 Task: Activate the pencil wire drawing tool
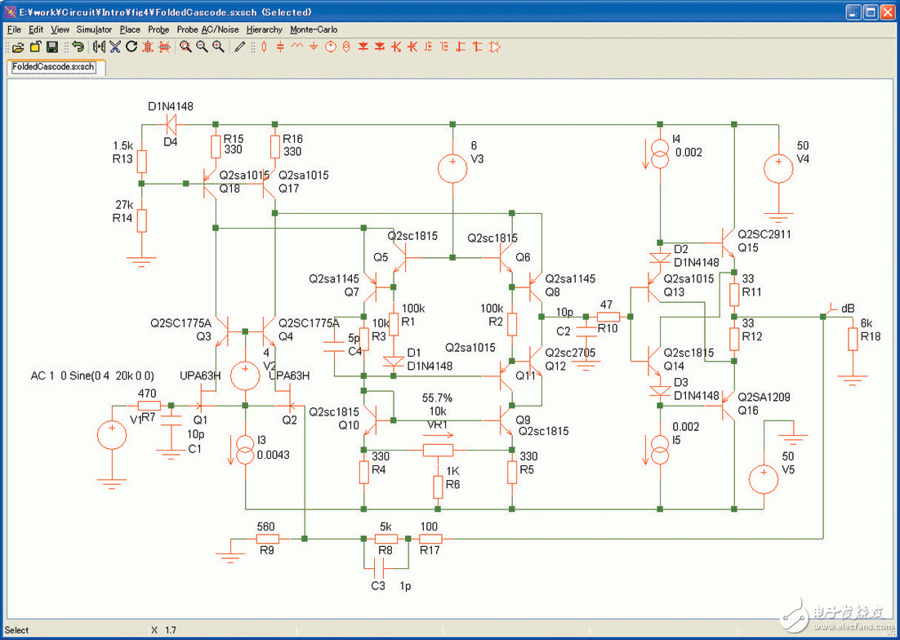(x=239, y=47)
